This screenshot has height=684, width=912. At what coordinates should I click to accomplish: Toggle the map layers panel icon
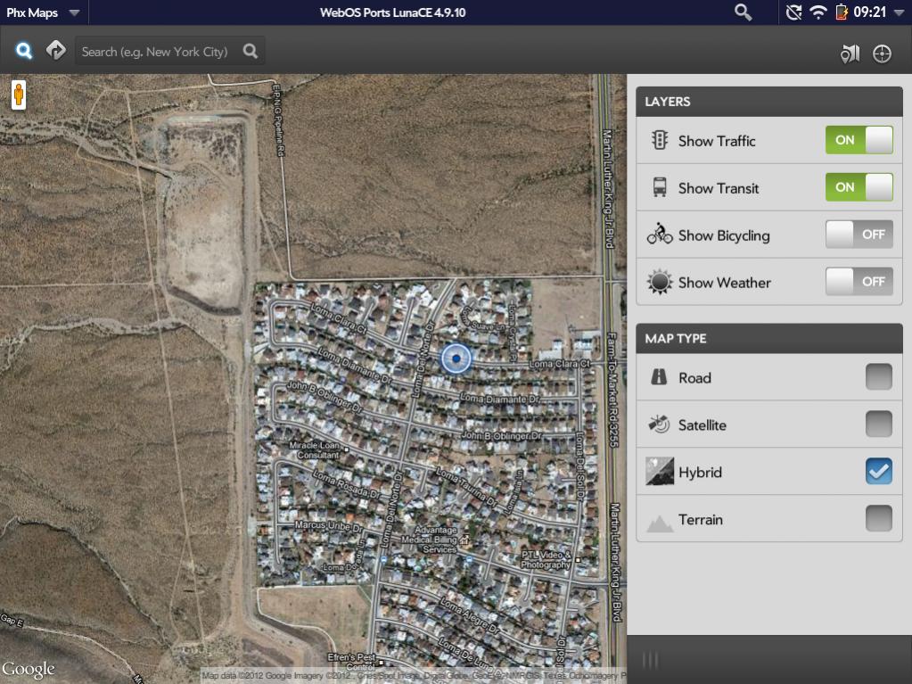850,54
